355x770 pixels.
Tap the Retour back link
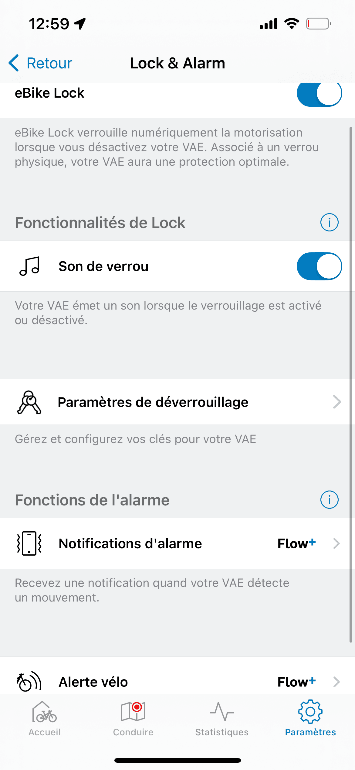click(x=49, y=63)
